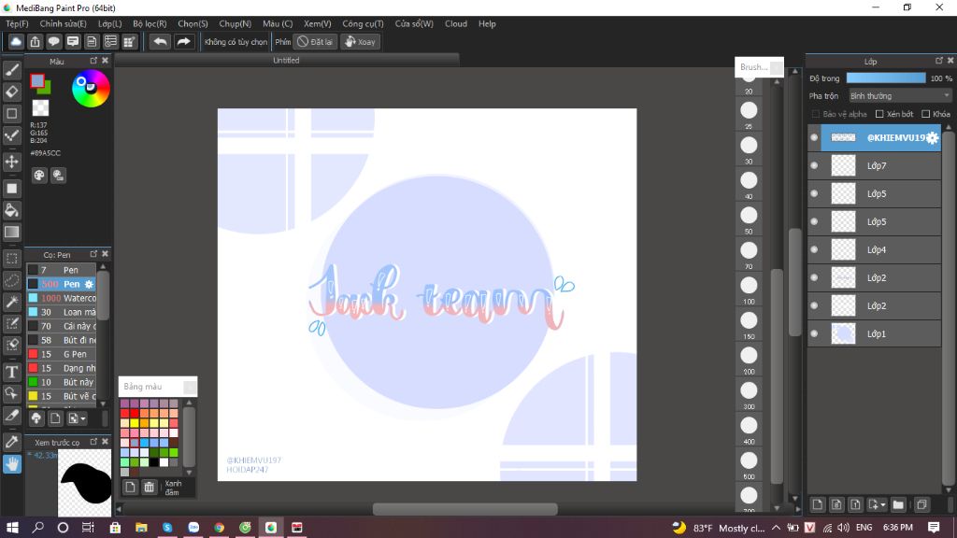The height and width of the screenshot is (538, 957).
Task: Pick the Gradient tool
Action: tap(11, 232)
